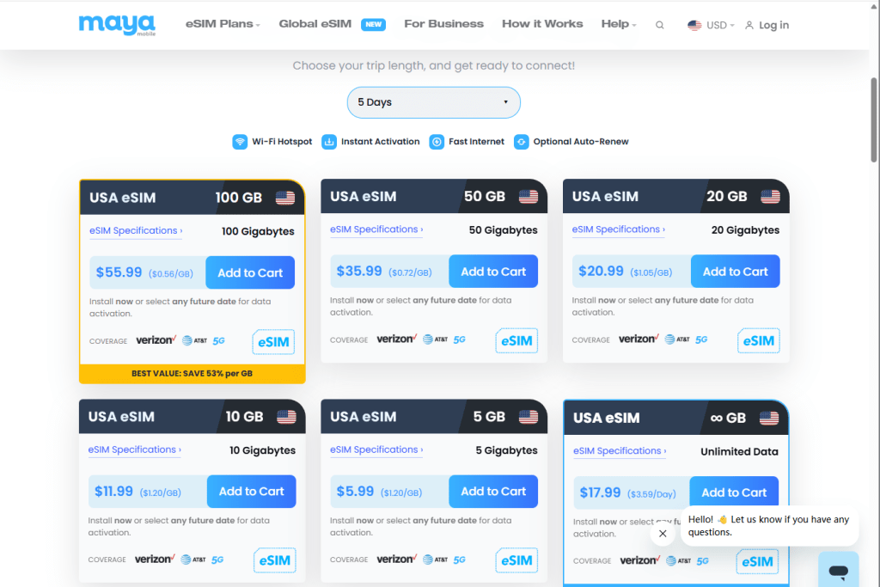
Task: Click the Fast Internet icon
Action: tap(437, 142)
